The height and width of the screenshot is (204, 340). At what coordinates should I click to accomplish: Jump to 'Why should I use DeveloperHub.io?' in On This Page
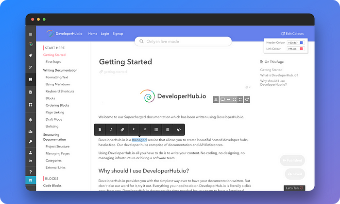coord(273,83)
